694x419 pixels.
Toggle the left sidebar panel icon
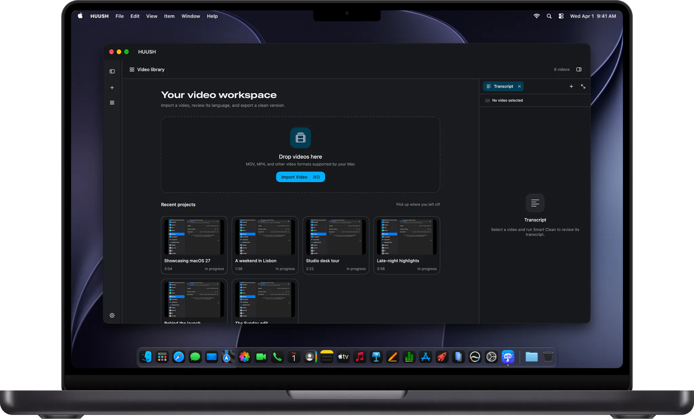click(x=112, y=71)
